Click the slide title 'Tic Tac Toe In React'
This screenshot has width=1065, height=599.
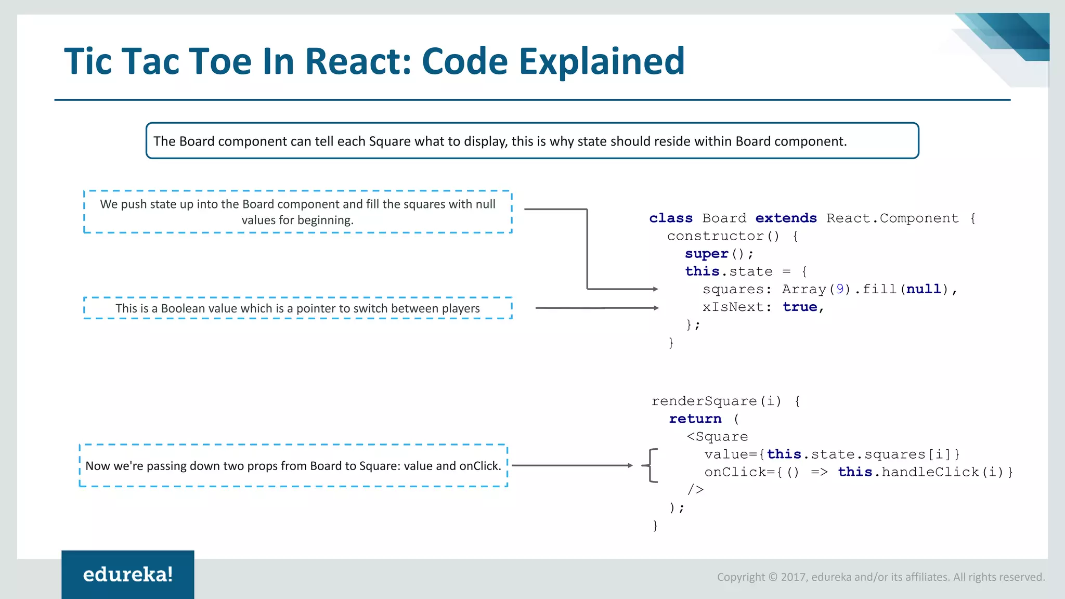pyautogui.click(x=374, y=61)
